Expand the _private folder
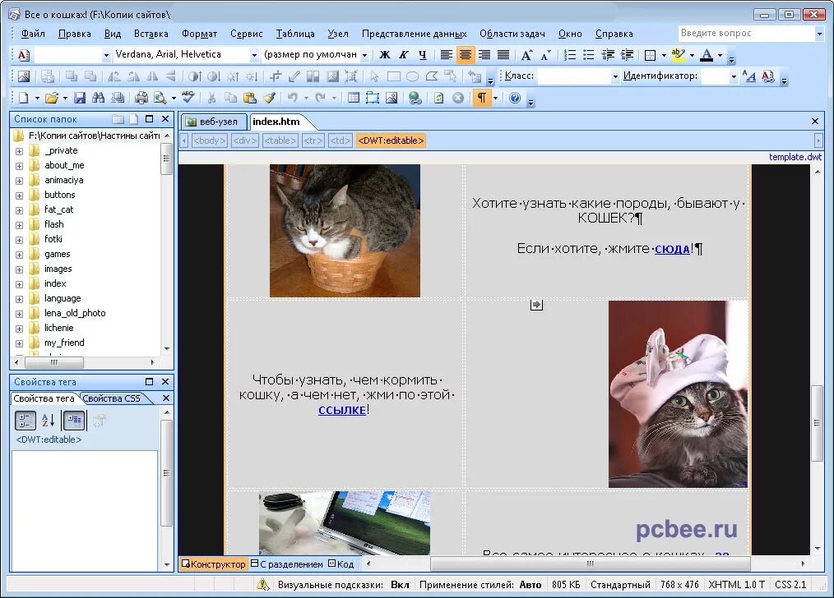This screenshot has width=834, height=598. 19,151
